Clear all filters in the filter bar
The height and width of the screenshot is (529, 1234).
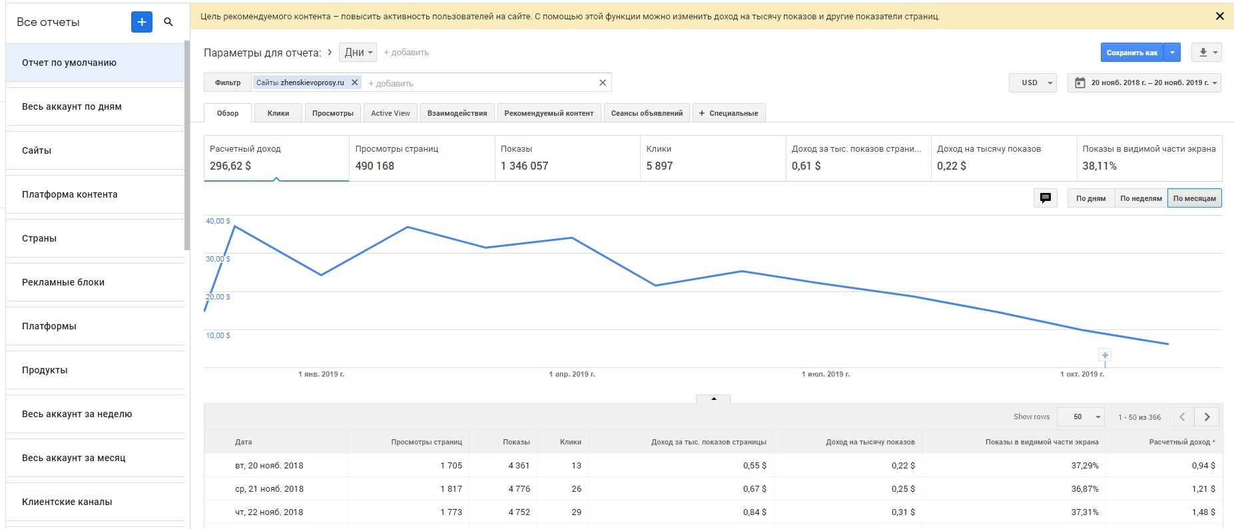click(x=602, y=83)
